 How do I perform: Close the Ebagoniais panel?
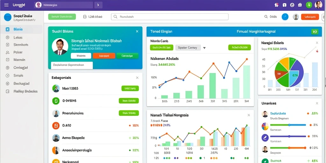coord(137,78)
